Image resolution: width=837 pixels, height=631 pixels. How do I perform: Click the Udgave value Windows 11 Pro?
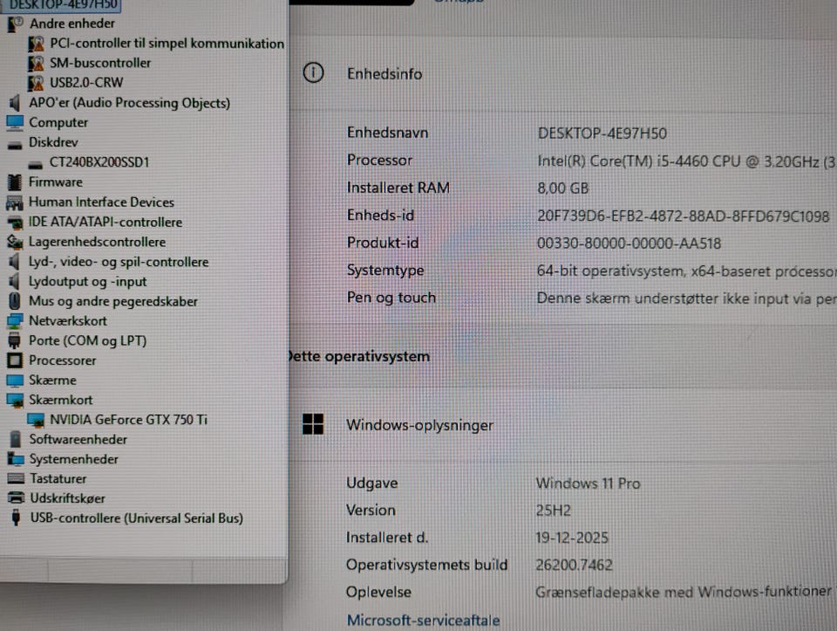(589, 484)
